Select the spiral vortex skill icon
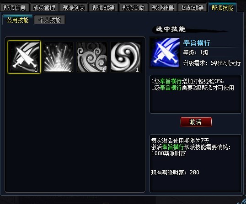Viewport: 246px width, 204px height. 126,57
